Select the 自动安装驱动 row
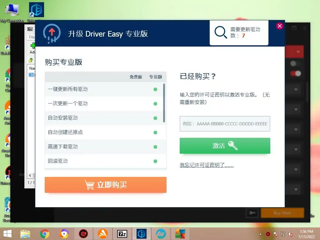 click(x=104, y=118)
